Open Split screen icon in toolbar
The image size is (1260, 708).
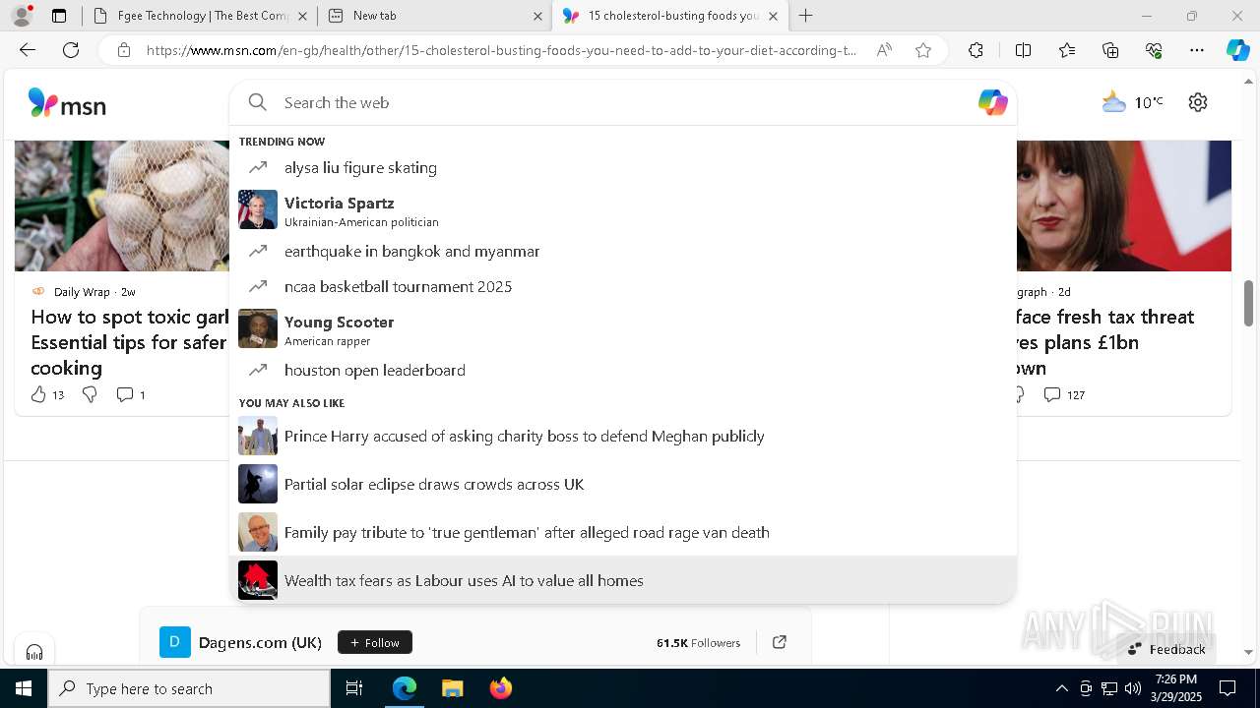tap(1023, 50)
